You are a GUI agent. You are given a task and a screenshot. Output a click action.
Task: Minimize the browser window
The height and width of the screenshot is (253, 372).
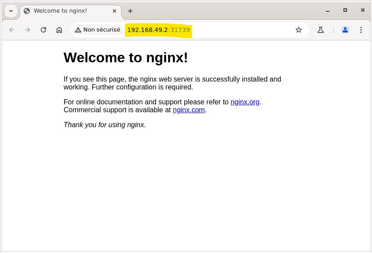coord(328,11)
